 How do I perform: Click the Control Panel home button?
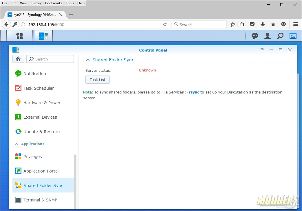[18, 59]
